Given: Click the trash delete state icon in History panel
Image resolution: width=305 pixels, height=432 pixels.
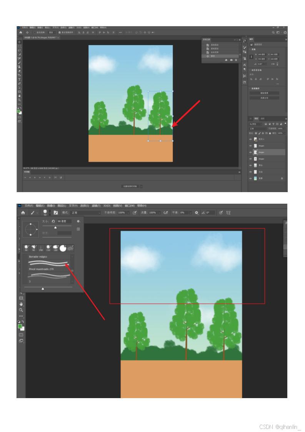Looking at the screenshot, I should pos(236,60).
